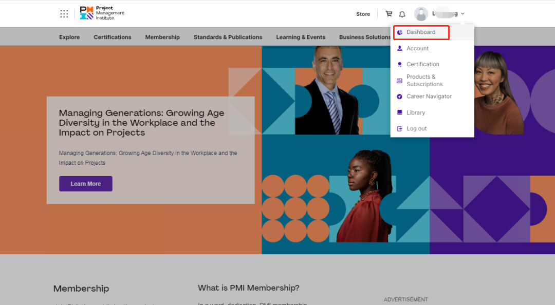Screen dimensions: 555x305
Task: Click the Career Navigator compass icon
Action: [x=400, y=97]
